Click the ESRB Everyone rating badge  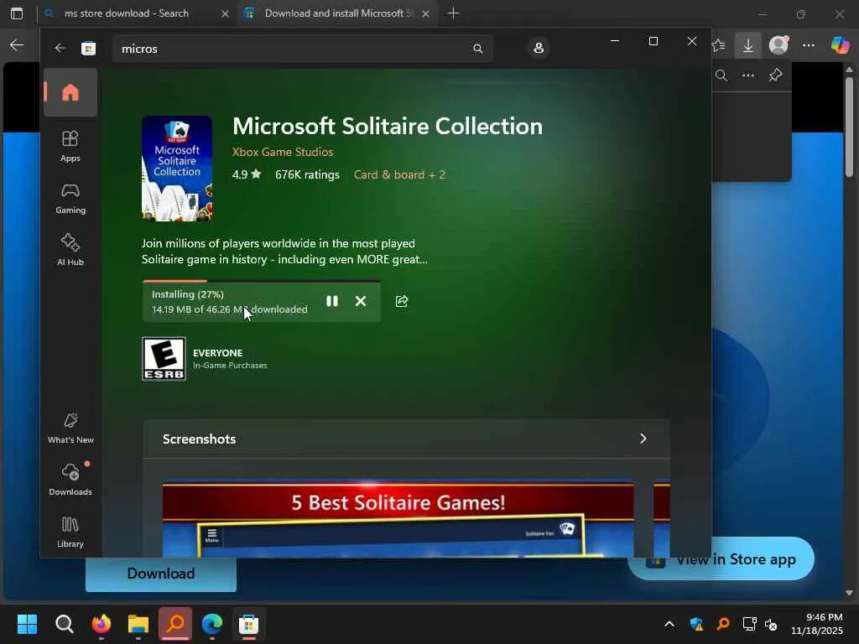[x=164, y=359]
